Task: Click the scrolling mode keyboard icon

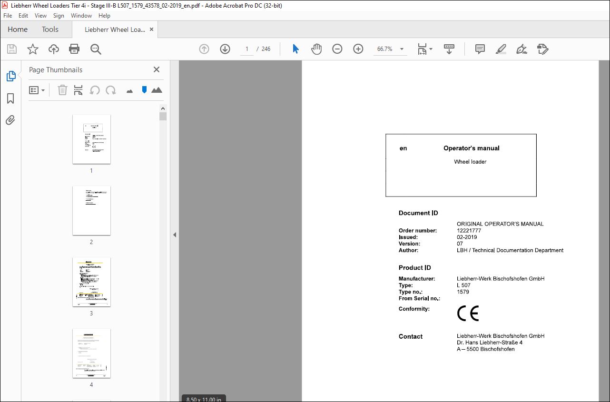Action: tap(449, 49)
